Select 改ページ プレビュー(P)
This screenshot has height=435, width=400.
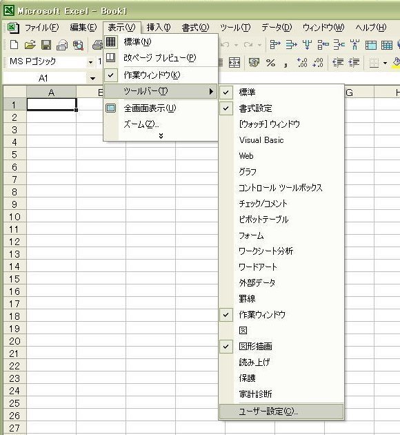click(161, 58)
